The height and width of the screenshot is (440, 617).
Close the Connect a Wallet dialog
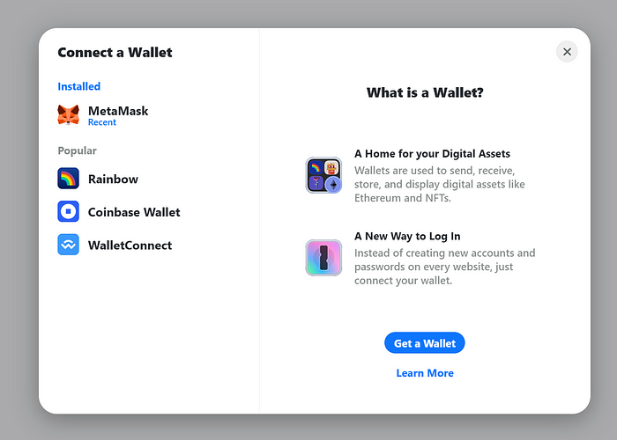567,51
